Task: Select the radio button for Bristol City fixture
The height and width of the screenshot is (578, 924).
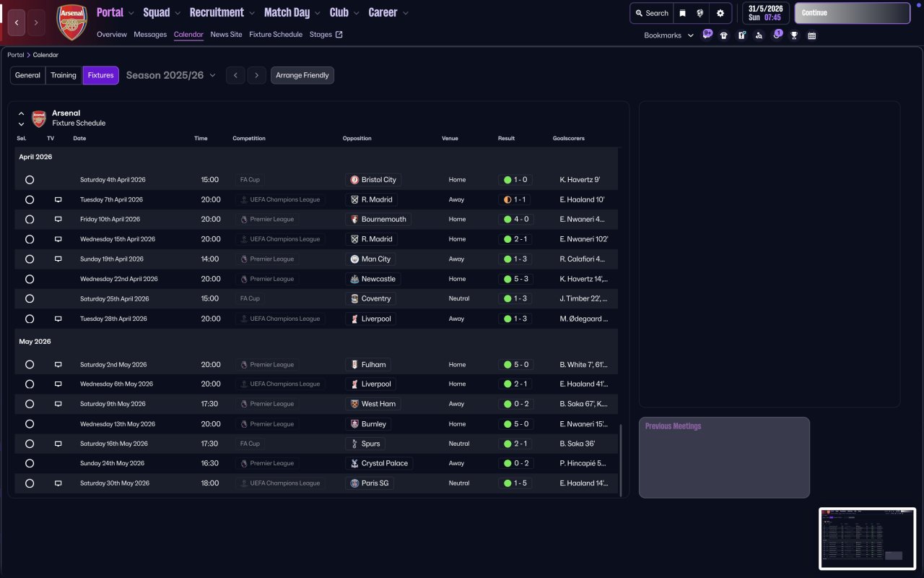Action: pos(30,180)
